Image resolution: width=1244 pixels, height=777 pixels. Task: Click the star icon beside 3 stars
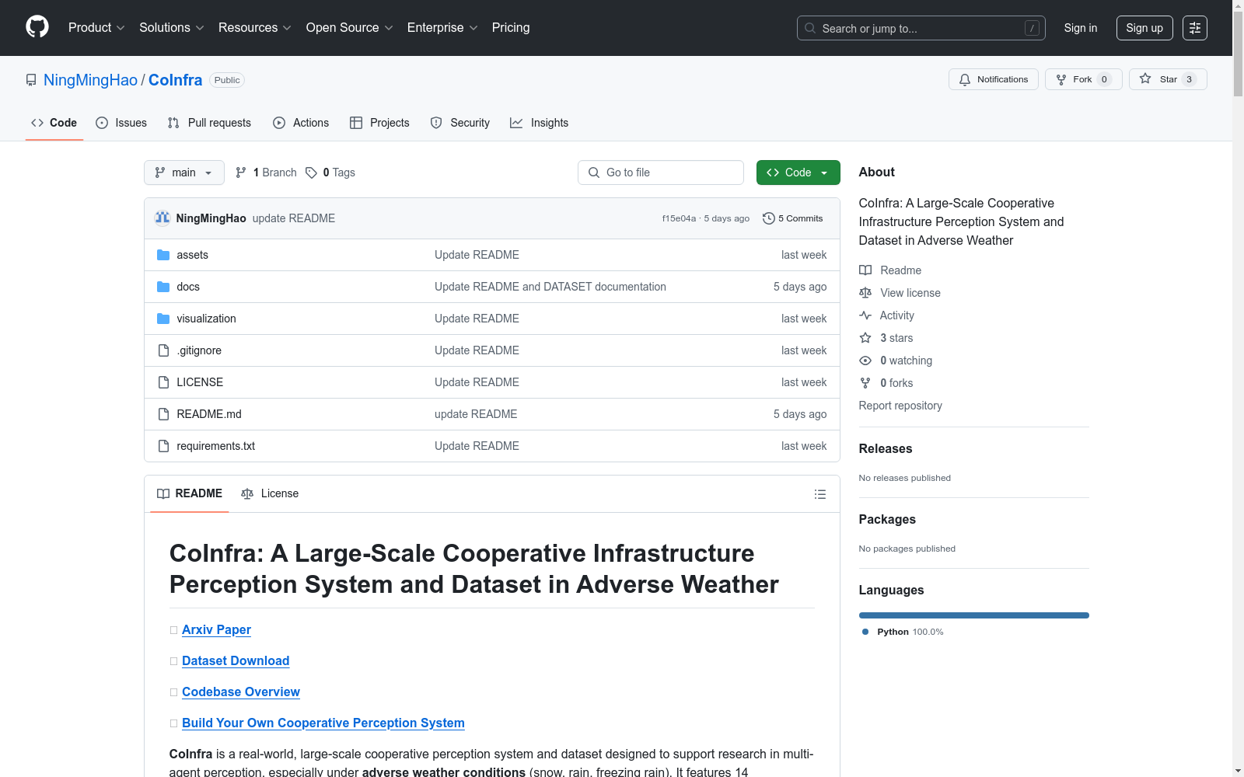click(865, 338)
